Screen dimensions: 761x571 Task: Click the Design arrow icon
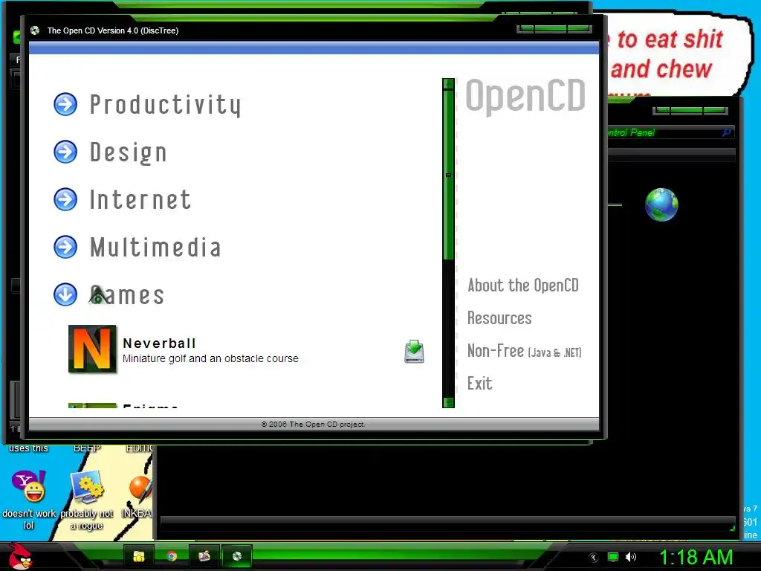coord(65,152)
